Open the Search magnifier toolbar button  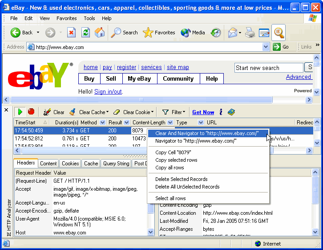point(124,33)
